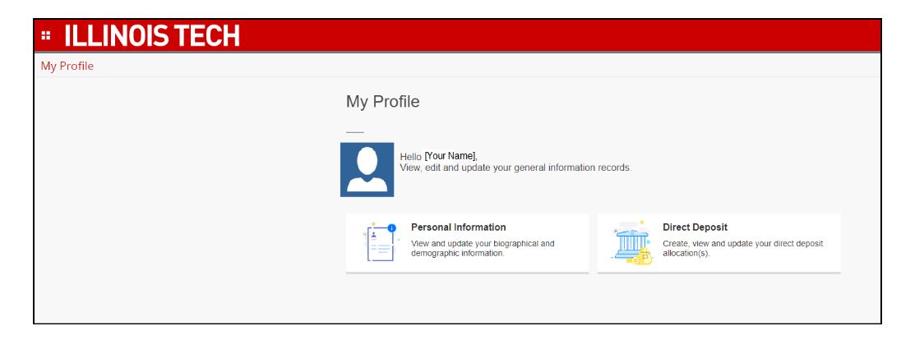Open the Direct Deposit heading
The image size is (901, 349).
pyautogui.click(x=695, y=227)
